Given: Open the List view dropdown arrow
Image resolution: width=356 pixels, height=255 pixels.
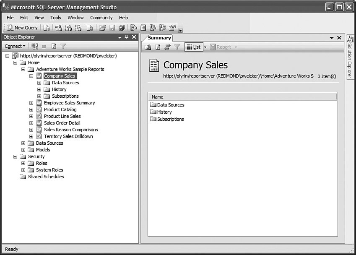Looking at the screenshot, I should (x=205, y=47).
